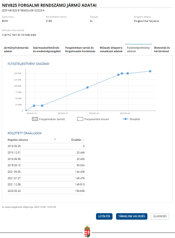The height and width of the screenshot is (238, 175).
Task: Toggle Forgalomban tartott legend swatch
Action: tap(35, 119)
